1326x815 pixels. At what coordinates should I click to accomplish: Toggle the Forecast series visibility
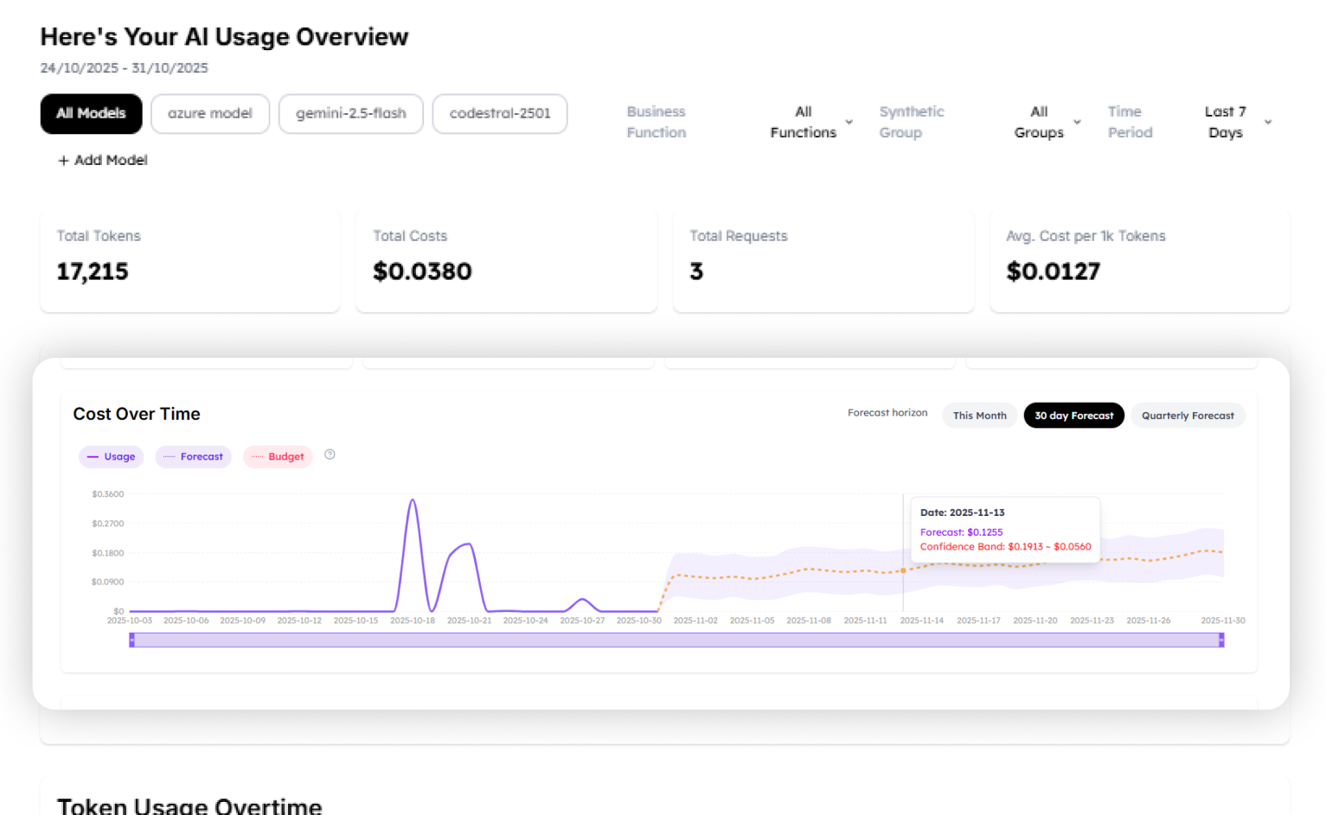click(x=193, y=456)
